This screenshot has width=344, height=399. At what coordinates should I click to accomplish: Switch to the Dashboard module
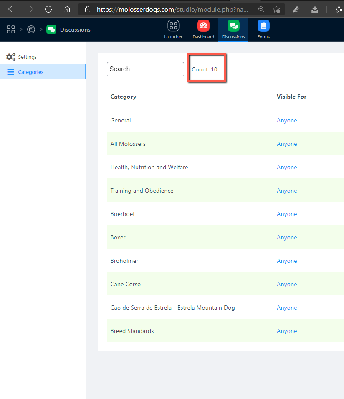click(x=203, y=30)
